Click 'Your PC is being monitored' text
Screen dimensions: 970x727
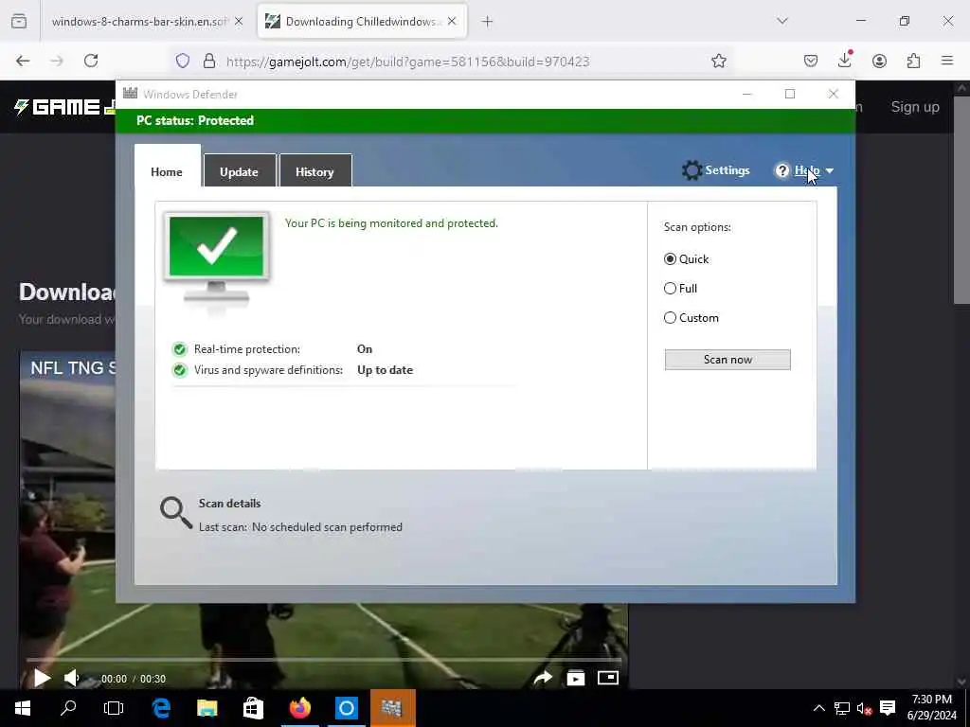tap(391, 223)
